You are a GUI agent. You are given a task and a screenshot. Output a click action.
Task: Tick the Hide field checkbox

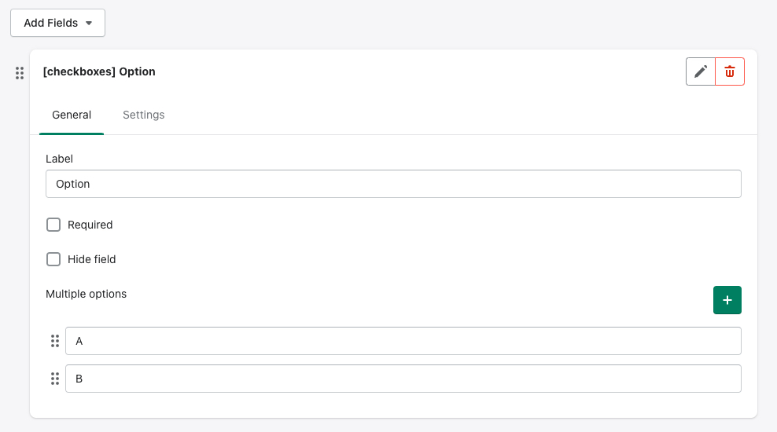click(53, 259)
